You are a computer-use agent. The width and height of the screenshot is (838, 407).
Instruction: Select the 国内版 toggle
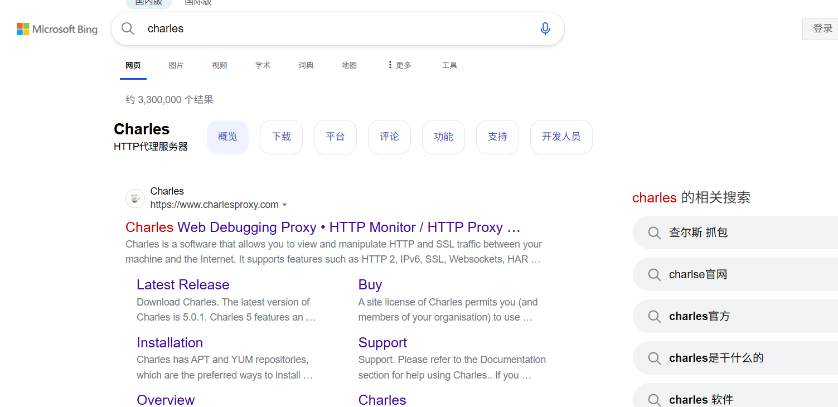(x=149, y=3)
